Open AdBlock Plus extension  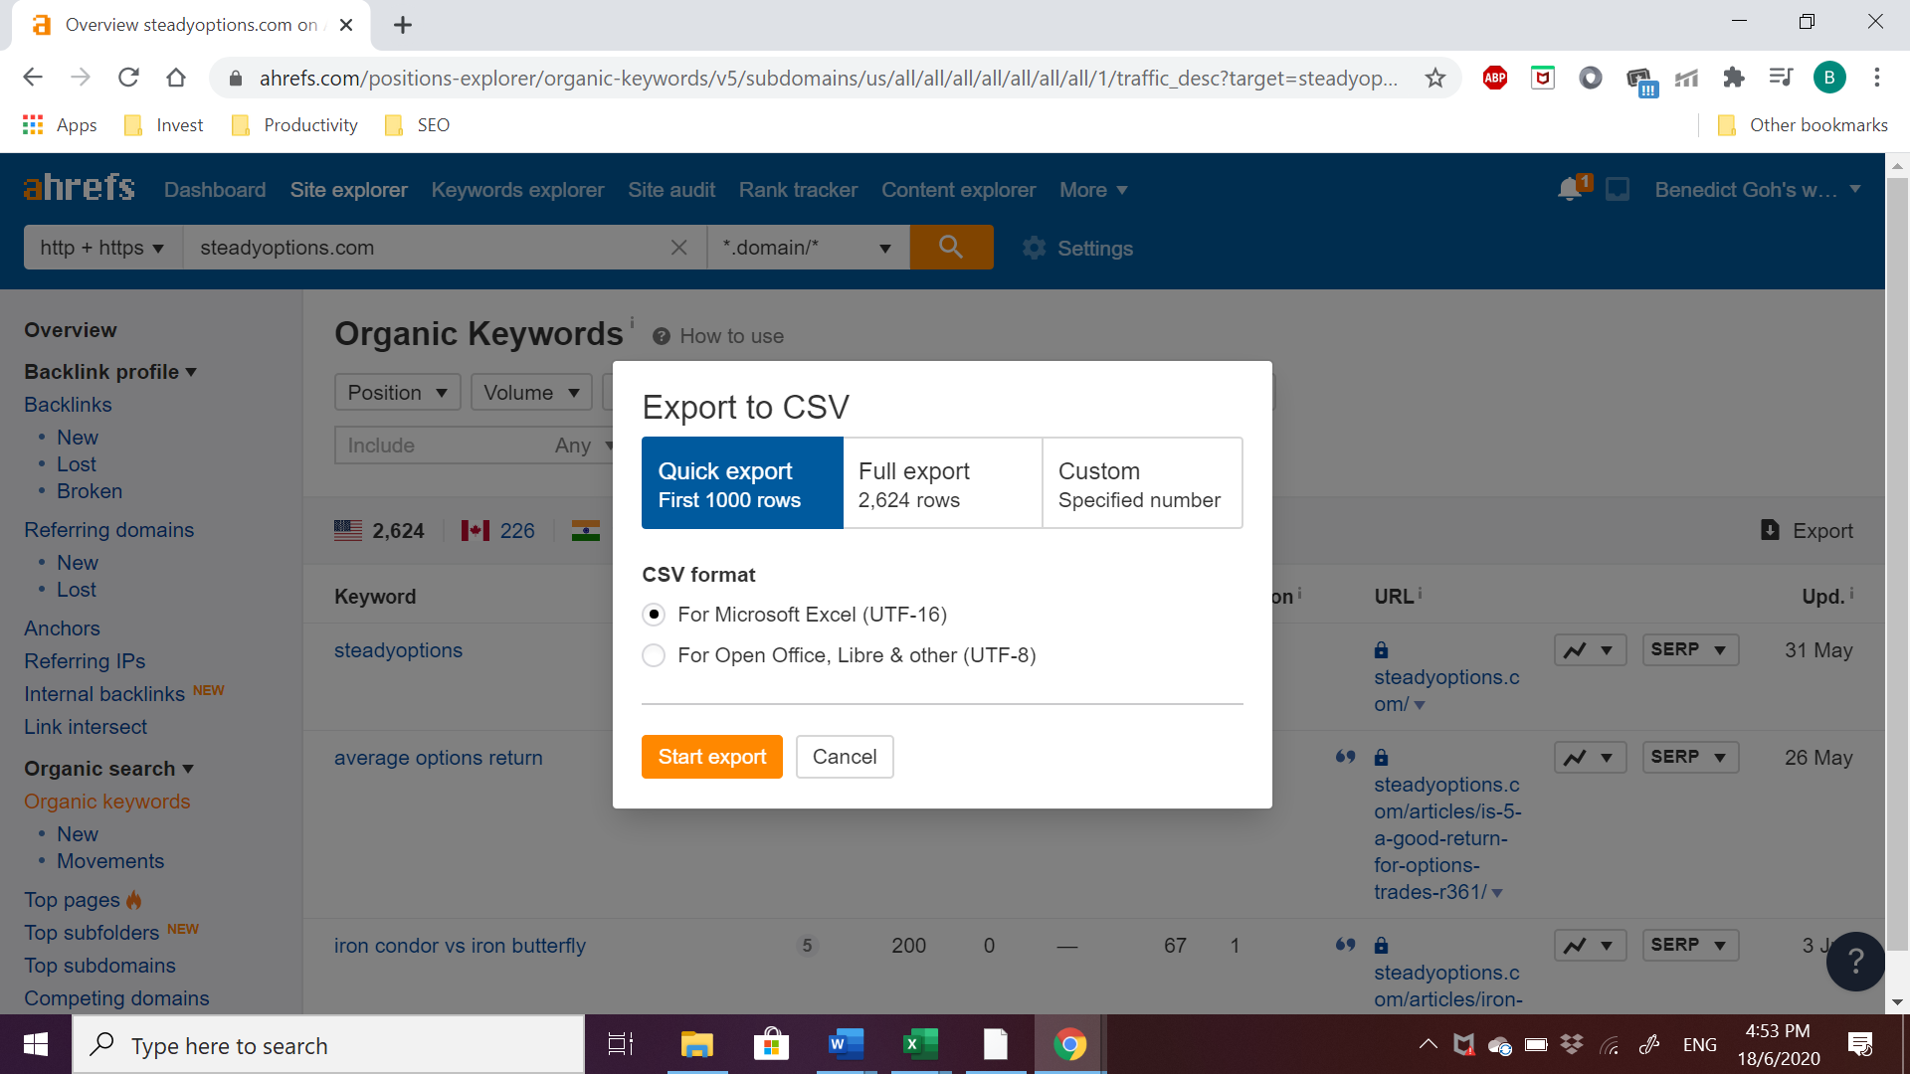(x=1494, y=78)
